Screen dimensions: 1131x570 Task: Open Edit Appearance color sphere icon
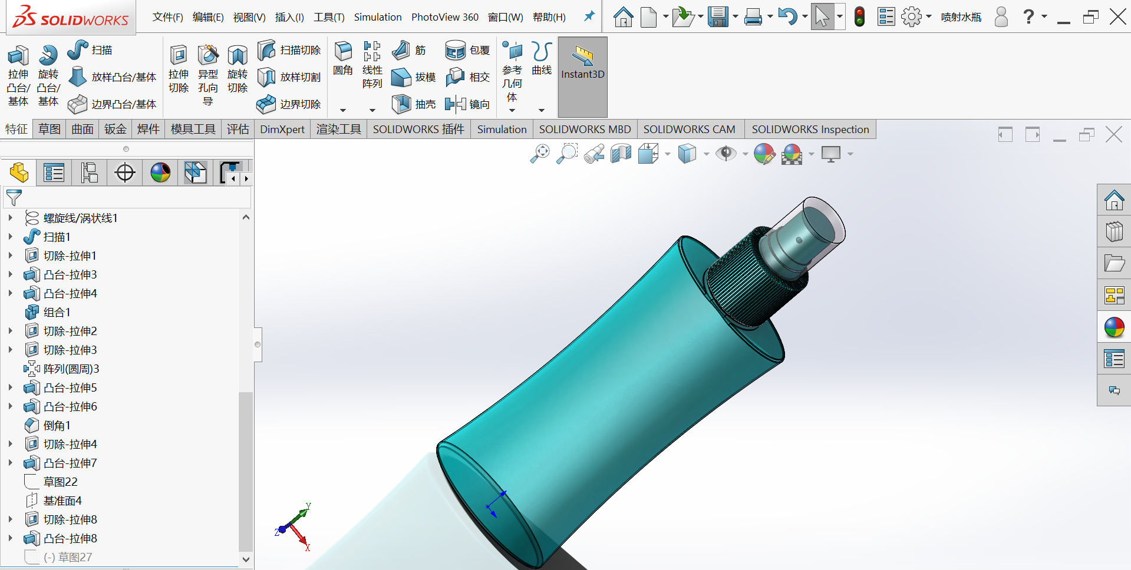point(764,154)
